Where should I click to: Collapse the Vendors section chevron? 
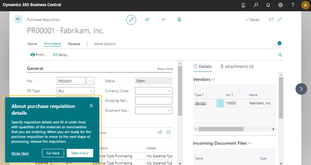tap(213, 79)
